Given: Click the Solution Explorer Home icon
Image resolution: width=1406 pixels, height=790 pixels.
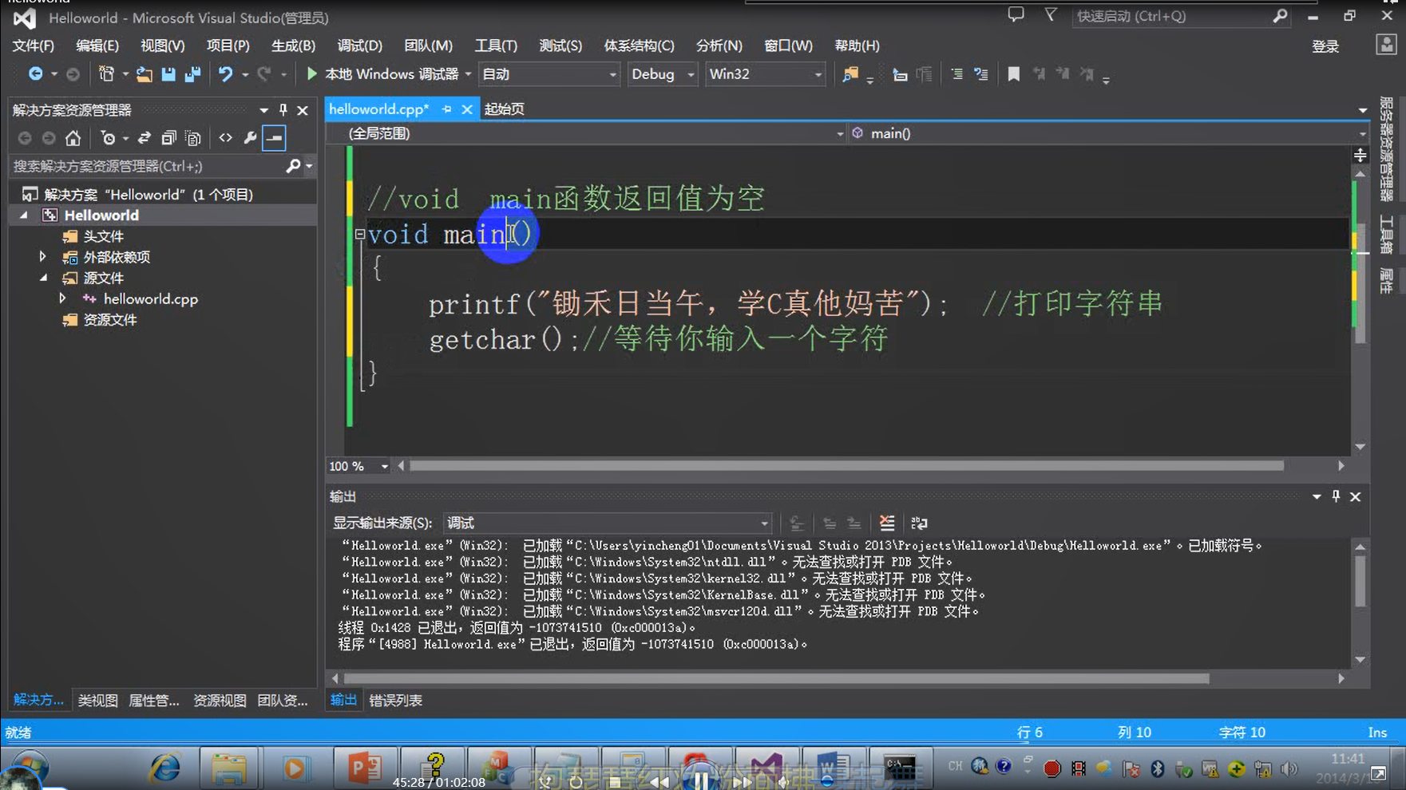Looking at the screenshot, I should (73, 138).
